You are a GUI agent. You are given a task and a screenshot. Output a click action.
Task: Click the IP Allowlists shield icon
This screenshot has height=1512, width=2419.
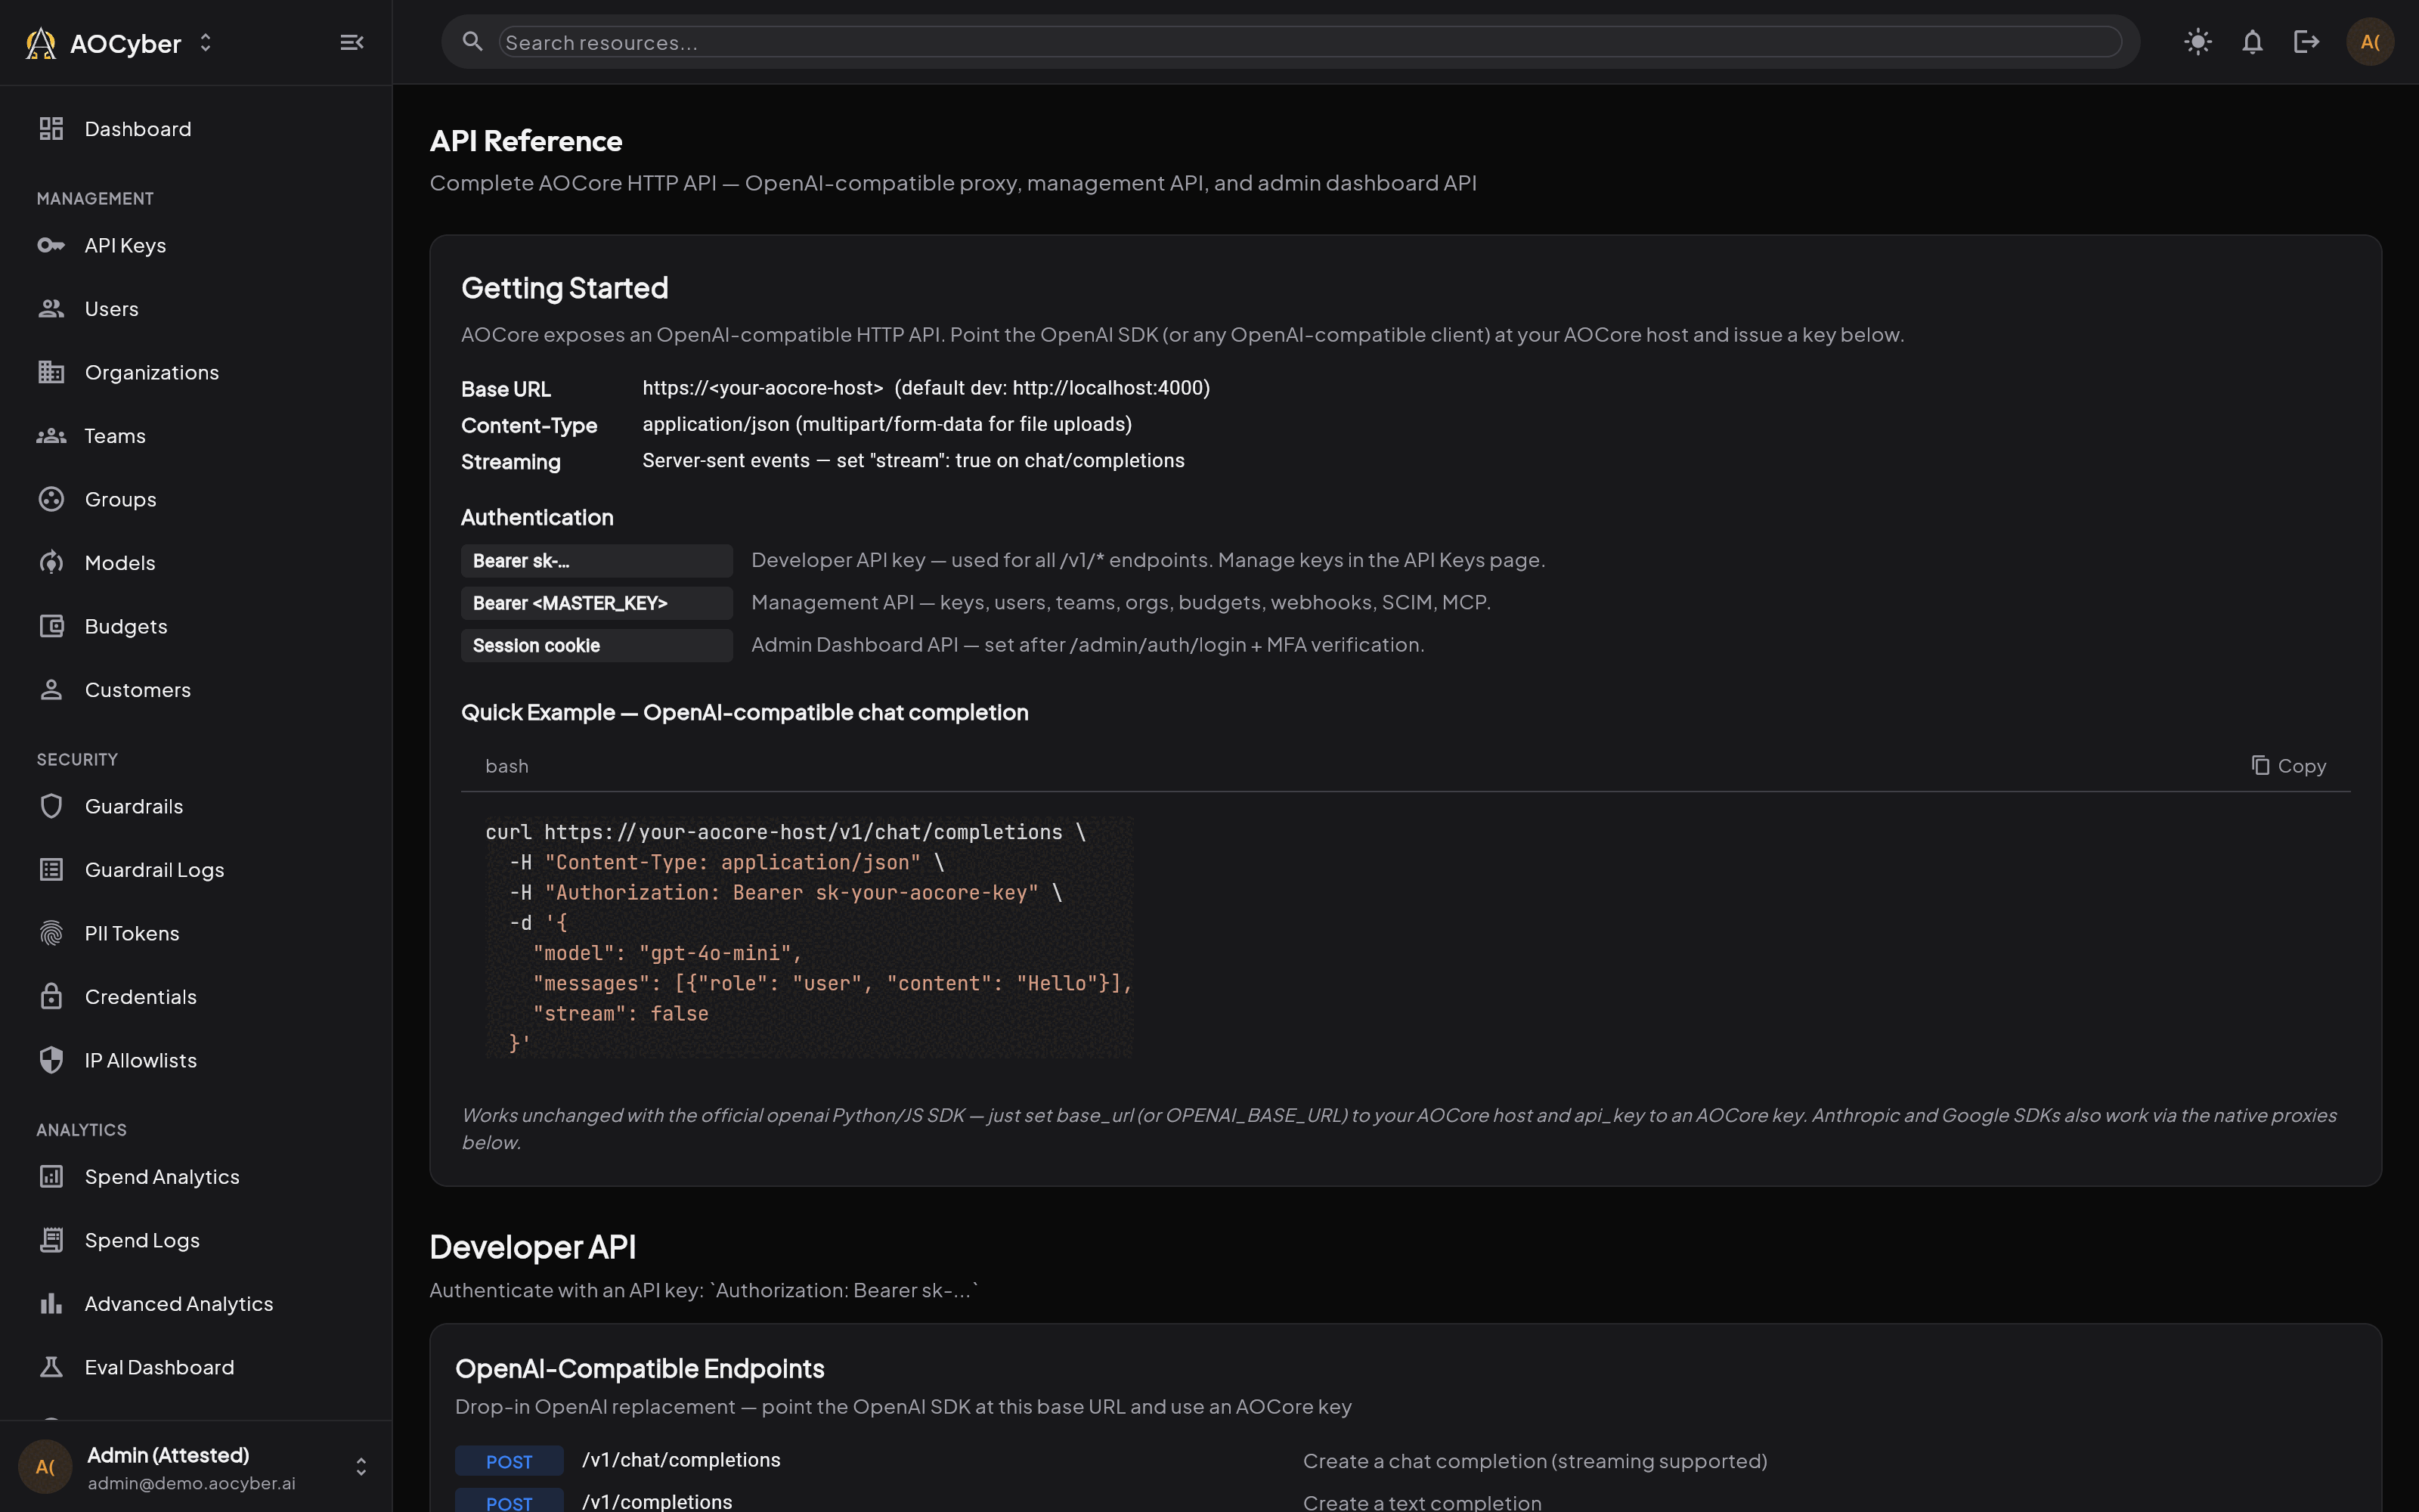pyautogui.click(x=51, y=1060)
